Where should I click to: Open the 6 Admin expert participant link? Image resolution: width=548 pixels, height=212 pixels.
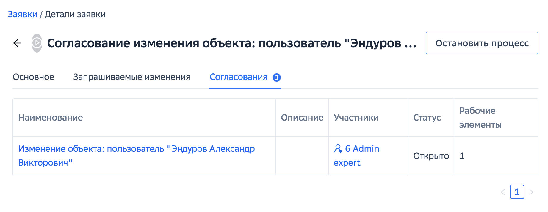(x=362, y=149)
